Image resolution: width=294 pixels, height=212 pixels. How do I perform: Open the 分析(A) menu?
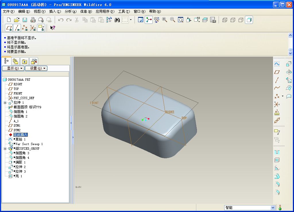(71, 11)
